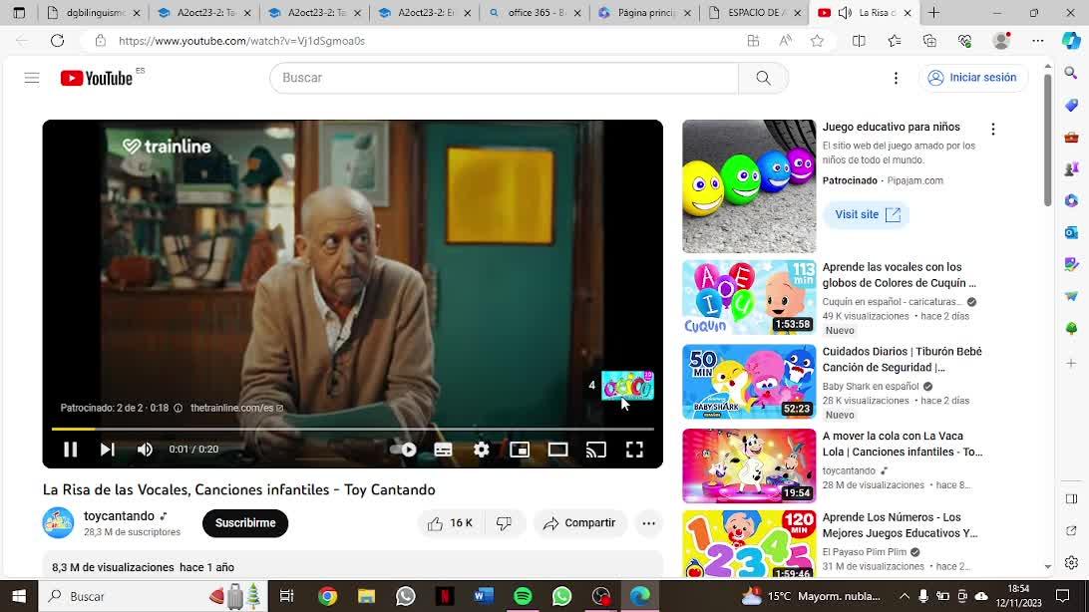Switch to the office 365 browser tab

click(535, 13)
